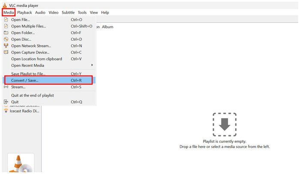Viewport: 300px width, 174px height.
Task: Click the Ctrl+R shortcut label
Action: click(76, 80)
